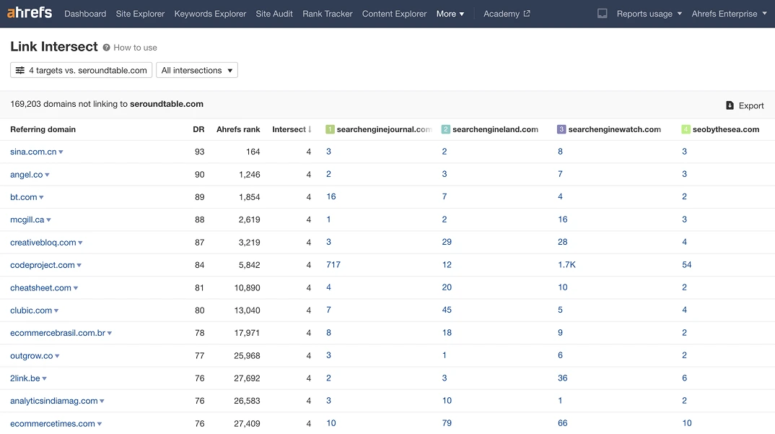Click the Export download icon
This screenshot has width=775, height=434.
[x=730, y=105]
